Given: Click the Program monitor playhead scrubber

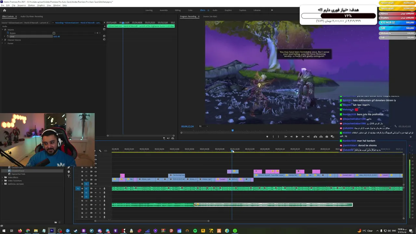Looking at the screenshot, I should pos(232,130).
